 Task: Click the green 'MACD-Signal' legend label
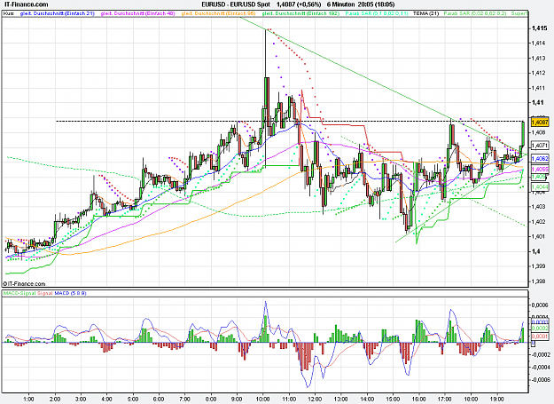tap(20, 293)
